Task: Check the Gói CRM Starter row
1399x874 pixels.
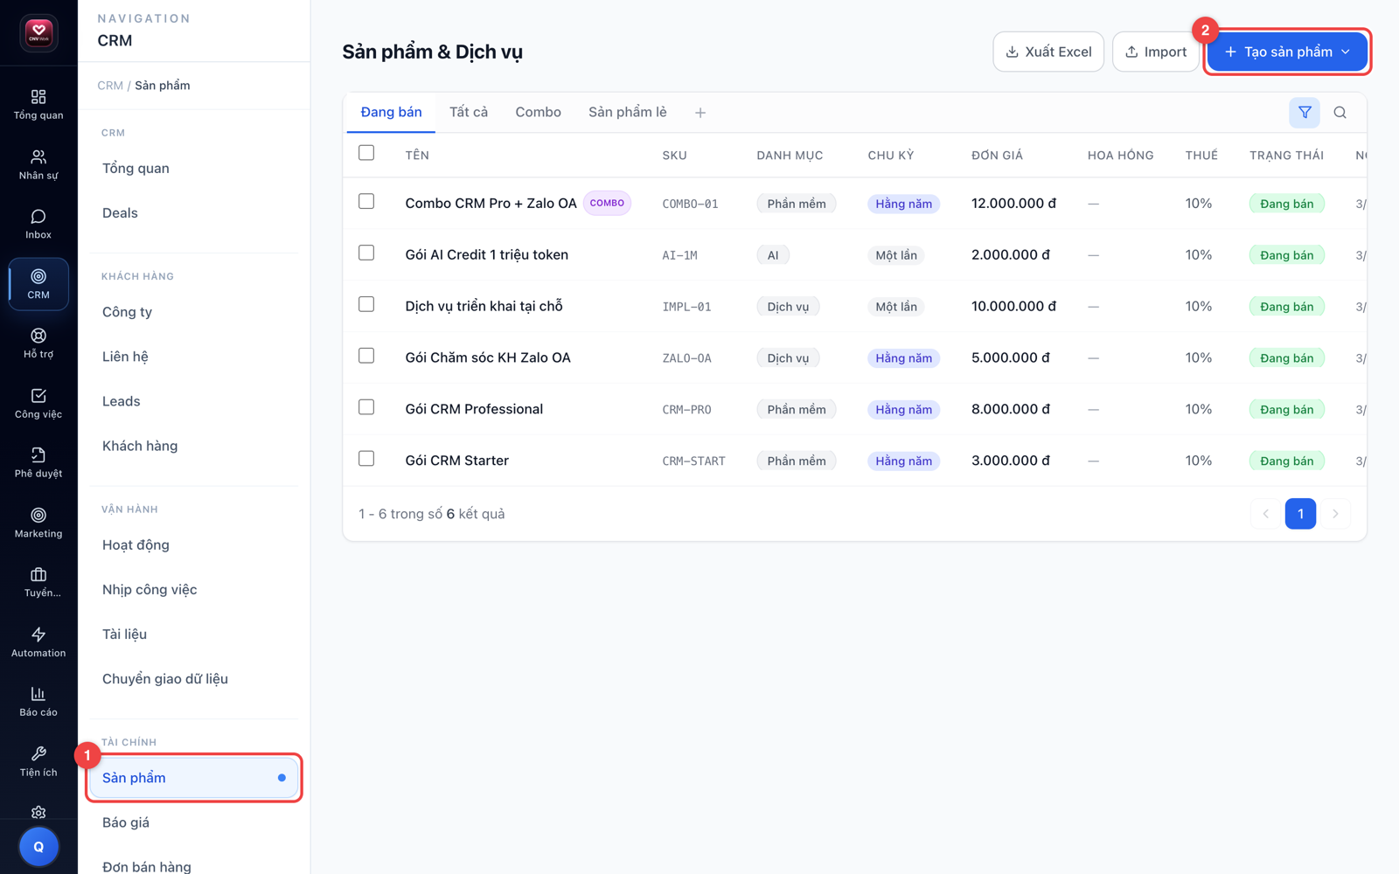Action: [366, 459]
